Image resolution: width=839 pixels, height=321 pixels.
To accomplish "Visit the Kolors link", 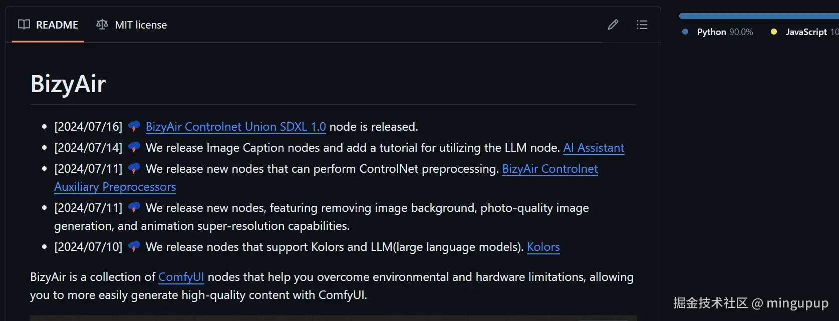I will 543,247.
